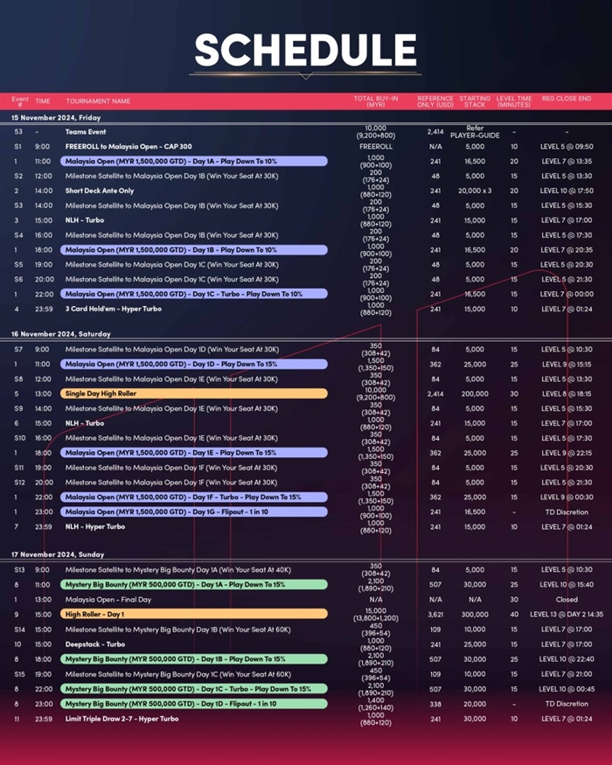Expand the 16 November 2024, Saturday section
612x765 pixels.
tap(60, 334)
